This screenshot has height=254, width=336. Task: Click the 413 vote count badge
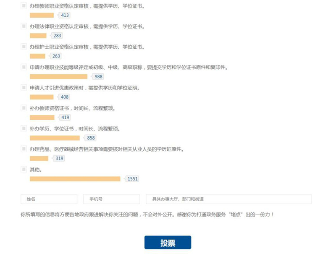pos(65,15)
